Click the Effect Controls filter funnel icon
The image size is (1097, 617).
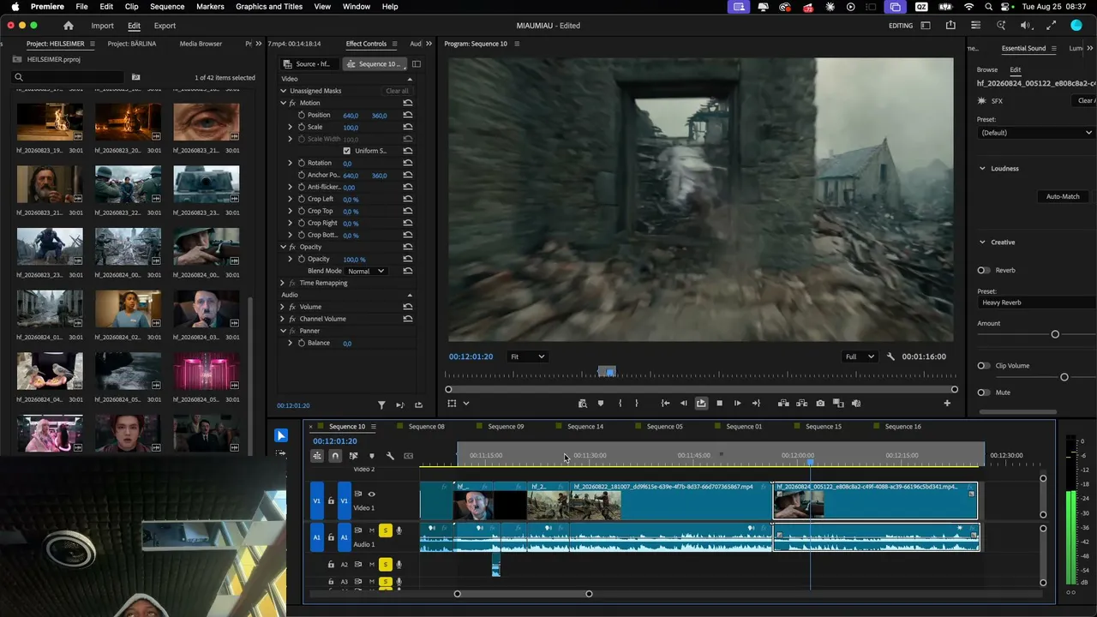pyautogui.click(x=382, y=405)
